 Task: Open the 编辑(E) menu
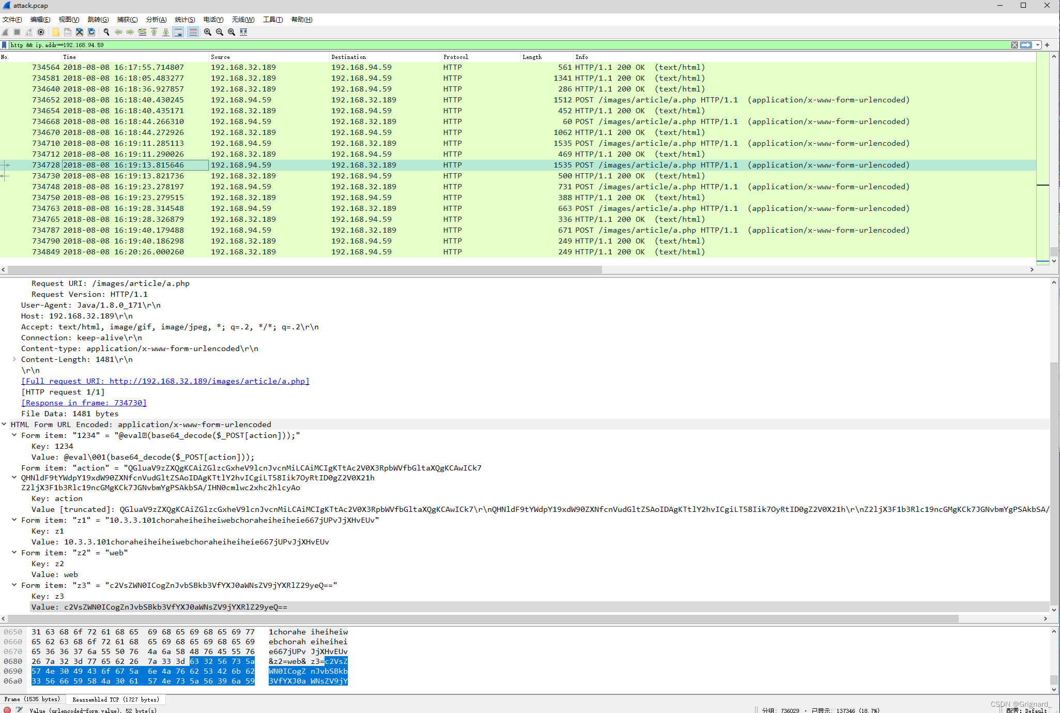click(40, 20)
